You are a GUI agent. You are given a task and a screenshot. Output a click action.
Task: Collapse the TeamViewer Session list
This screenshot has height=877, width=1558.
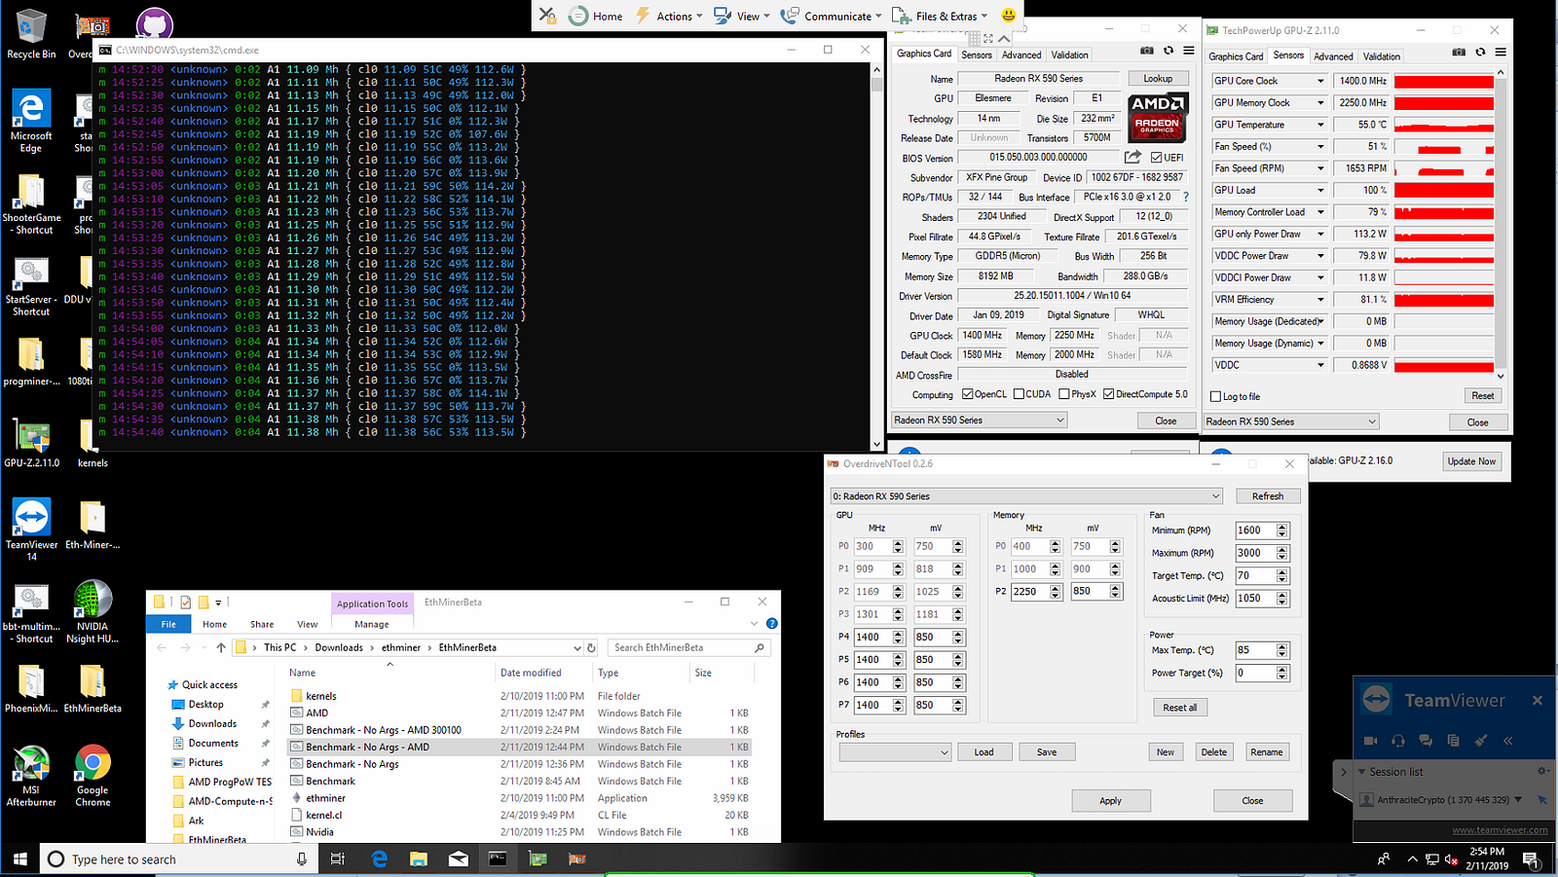click(1363, 772)
